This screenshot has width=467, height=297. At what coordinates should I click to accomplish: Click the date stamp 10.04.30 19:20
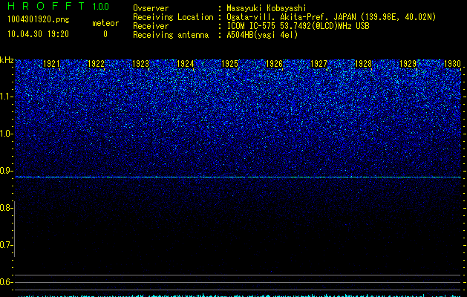pyautogui.click(x=38, y=34)
